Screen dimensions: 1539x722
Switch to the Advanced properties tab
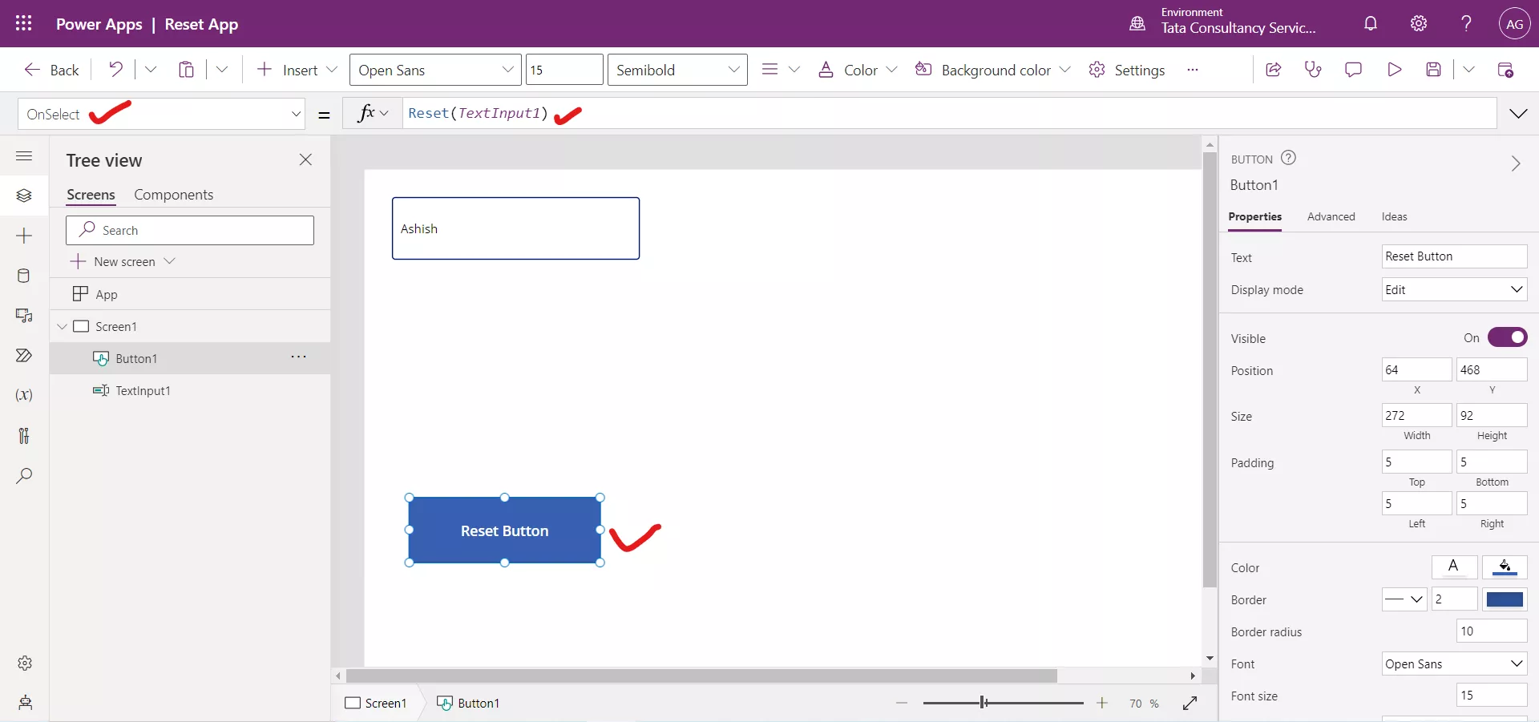point(1331,216)
